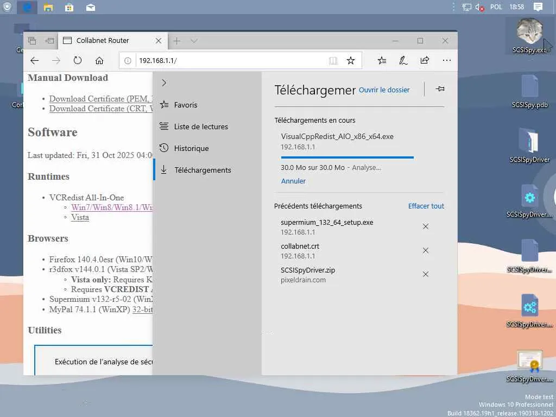Toggle reading view icon in address bar
Image resolution: width=556 pixels, height=417 pixels.
[x=333, y=61]
